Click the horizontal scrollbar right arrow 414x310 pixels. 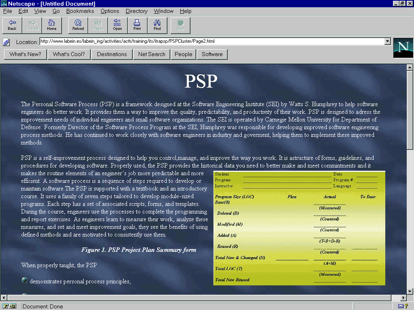(x=403, y=297)
